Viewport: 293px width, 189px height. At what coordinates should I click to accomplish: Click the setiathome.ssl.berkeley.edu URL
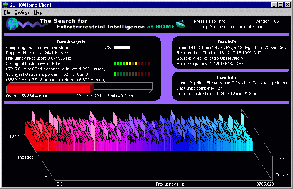tap(232, 27)
